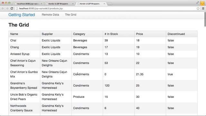The height and width of the screenshot is (116, 206).
Task: Click the Chai name cell
Action: [x=24, y=40]
